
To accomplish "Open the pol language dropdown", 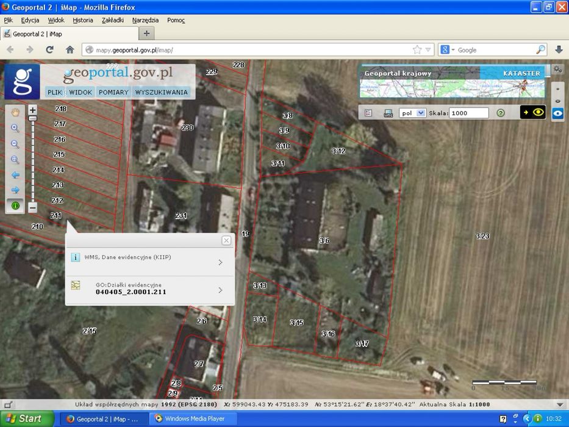I will 412,113.
